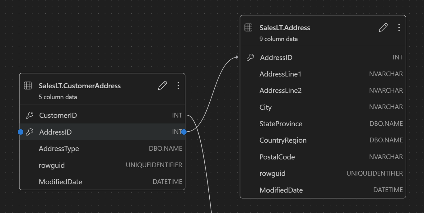The height and width of the screenshot is (213, 424).
Task: Click the blue anchor dot right of AddressID INT
Action: coord(184,132)
